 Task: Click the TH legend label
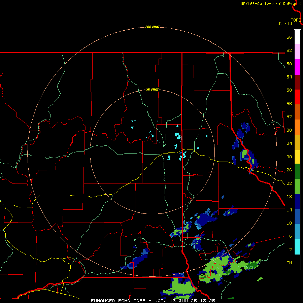pos(289,263)
